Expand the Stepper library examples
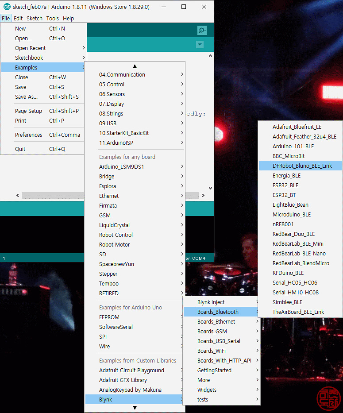The height and width of the screenshot is (413, 343). pyautogui.click(x=135, y=274)
